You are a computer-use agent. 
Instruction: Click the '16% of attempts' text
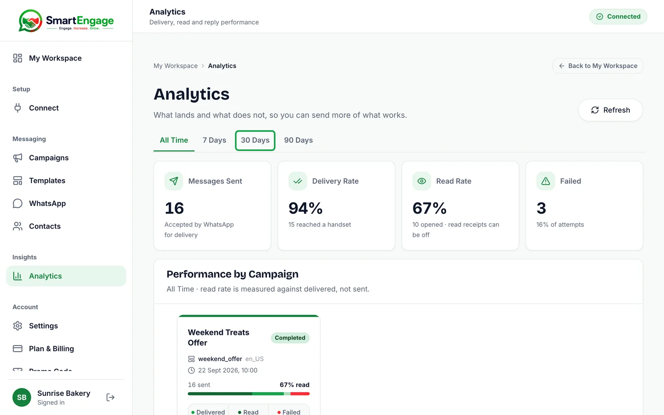click(560, 225)
